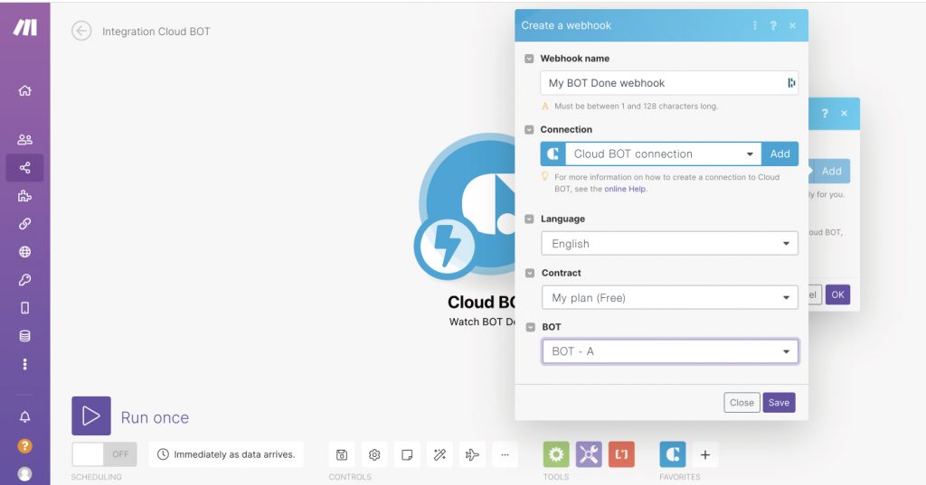The image size is (926, 485).
Task: Open the Team icon in sidebar
Action: pos(24,140)
